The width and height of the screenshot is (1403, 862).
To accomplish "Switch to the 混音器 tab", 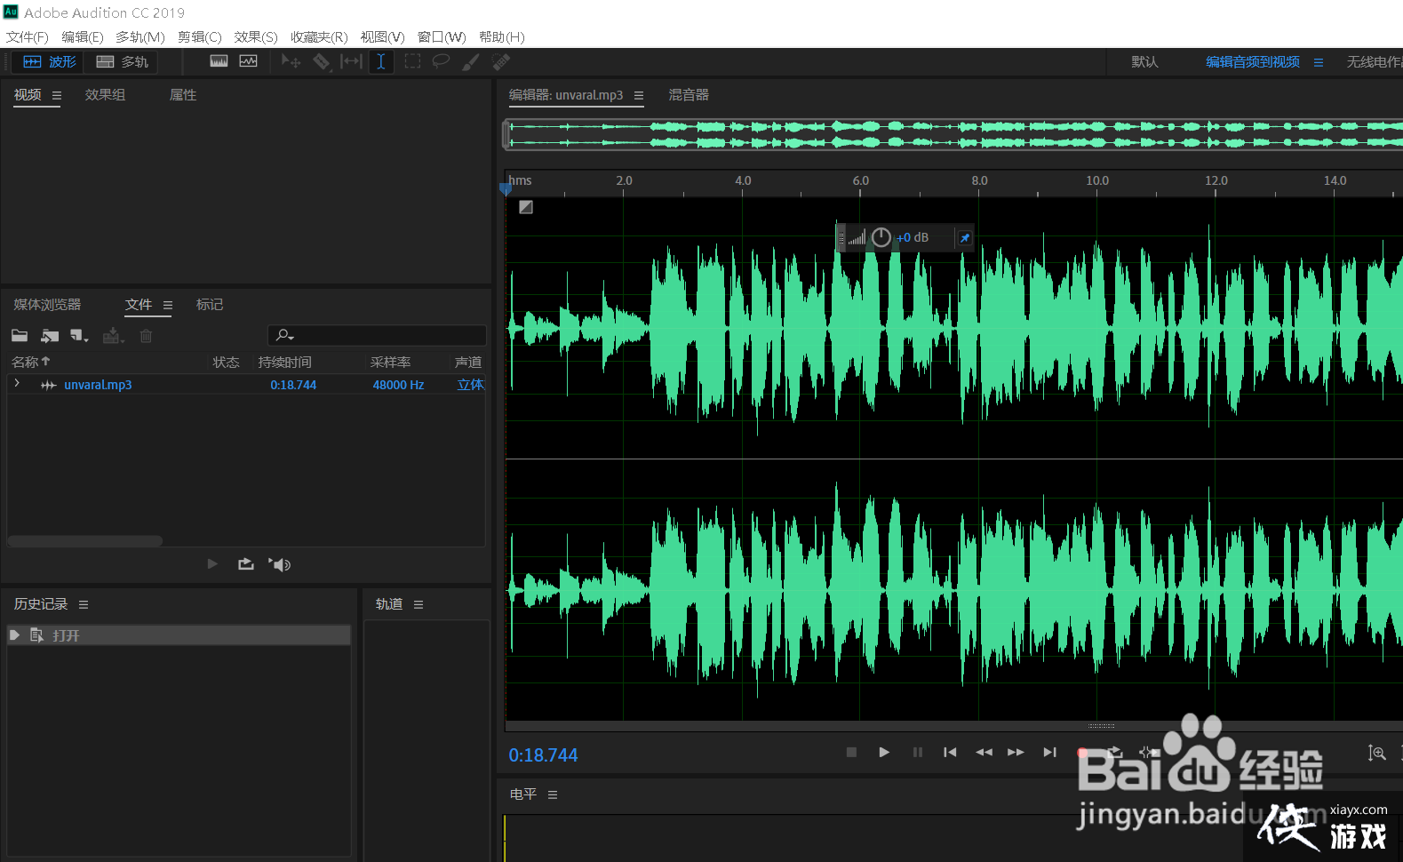I will pyautogui.click(x=689, y=95).
